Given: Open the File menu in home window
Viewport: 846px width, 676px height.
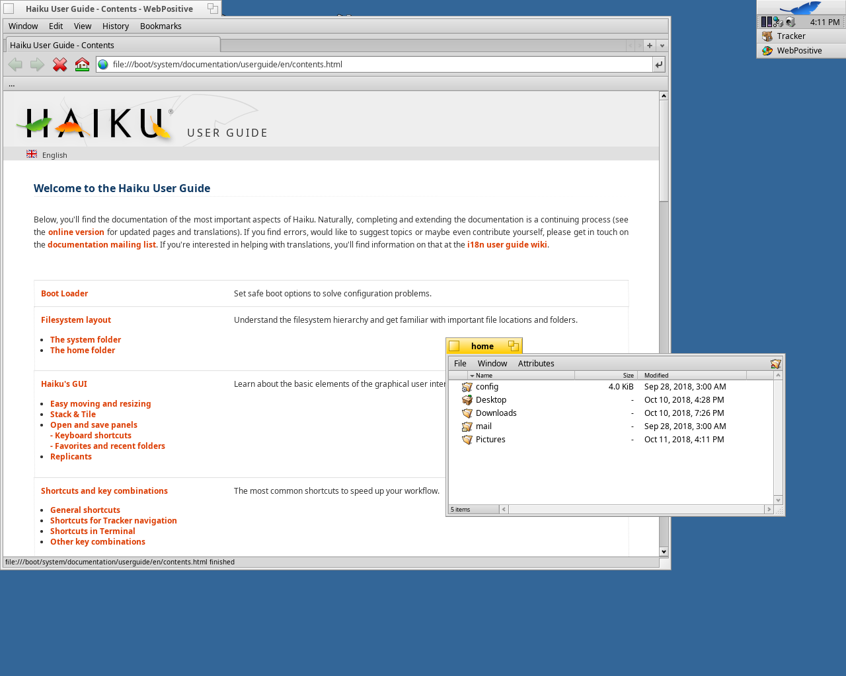Looking at the screenshot, I should tap(460, 364).
